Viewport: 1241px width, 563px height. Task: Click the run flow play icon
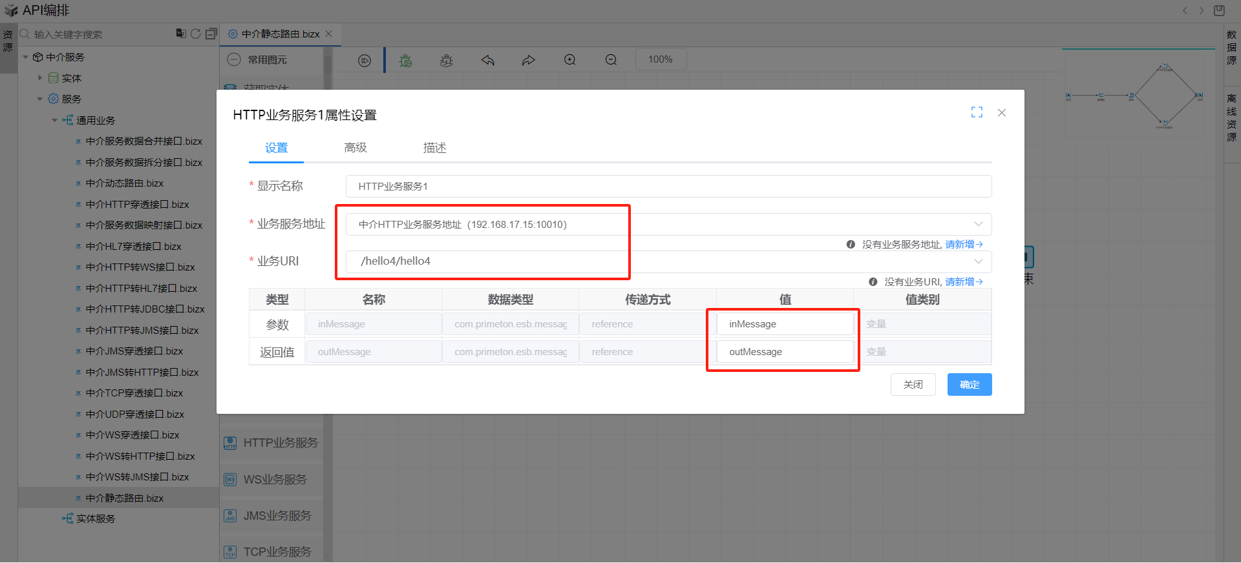pos(365,61)
